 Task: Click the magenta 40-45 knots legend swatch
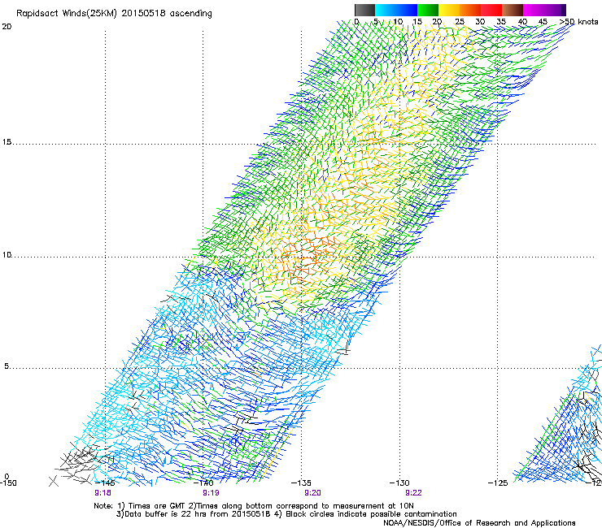click(x=534, y=10)
